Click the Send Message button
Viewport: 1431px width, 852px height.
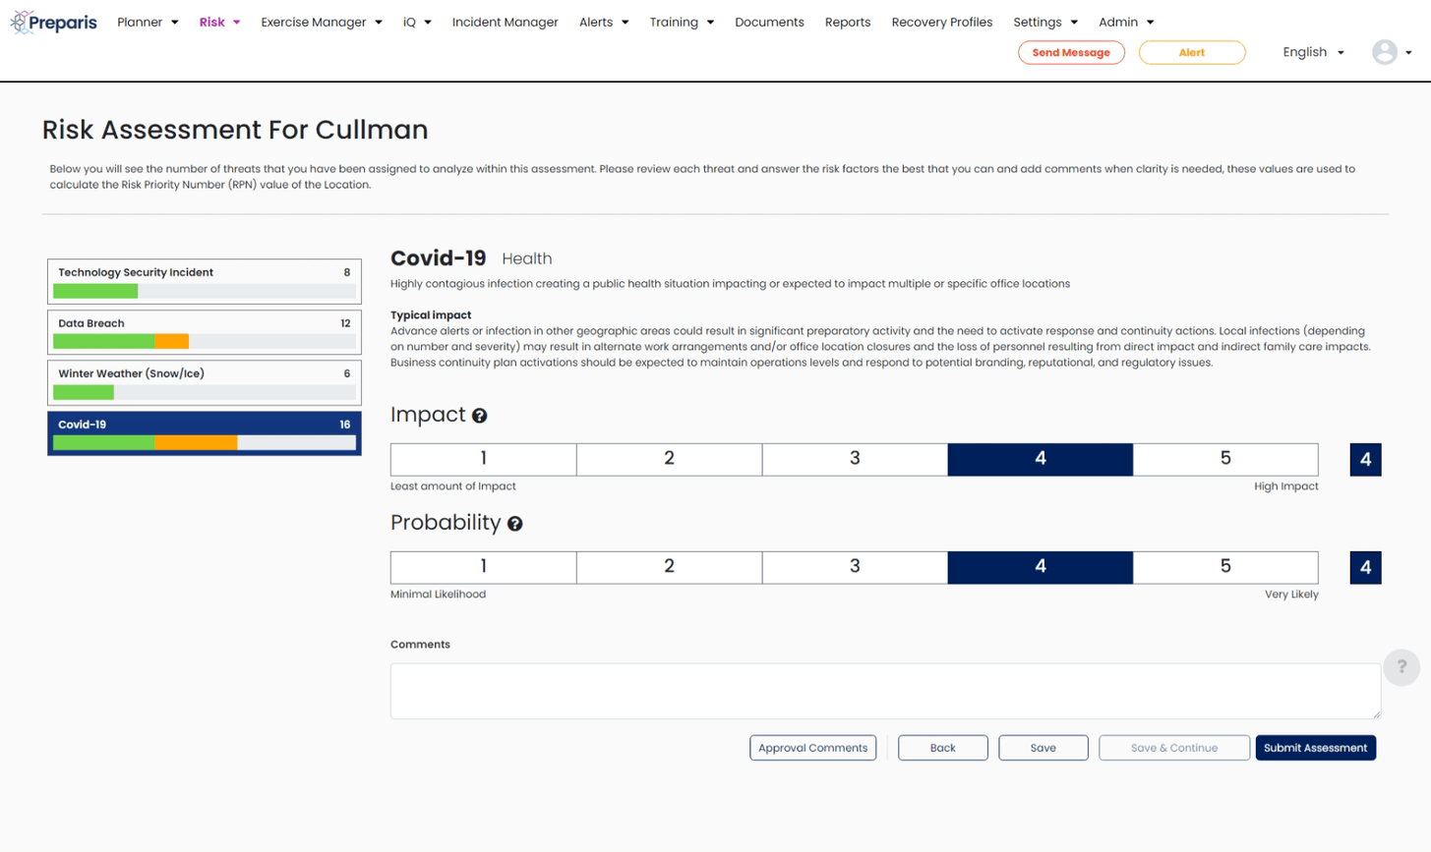click(1070, 52)
